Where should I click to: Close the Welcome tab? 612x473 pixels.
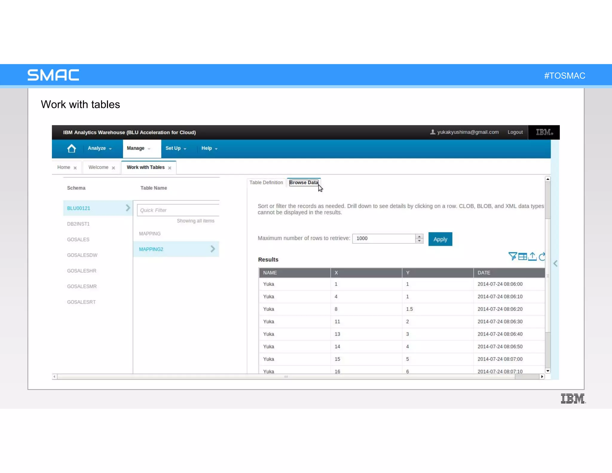(x=113, y=168)
